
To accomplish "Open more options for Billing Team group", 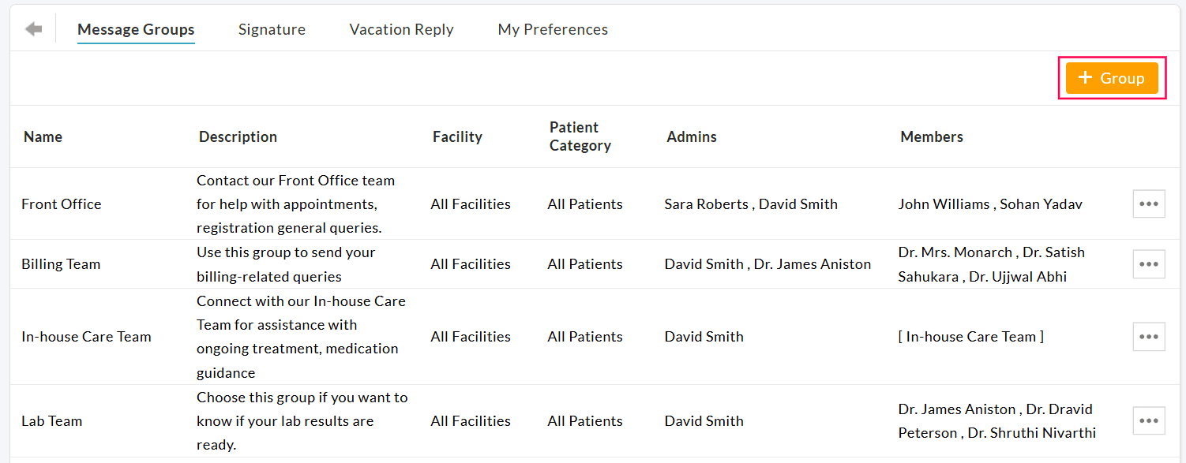I will click(1148, 264).
